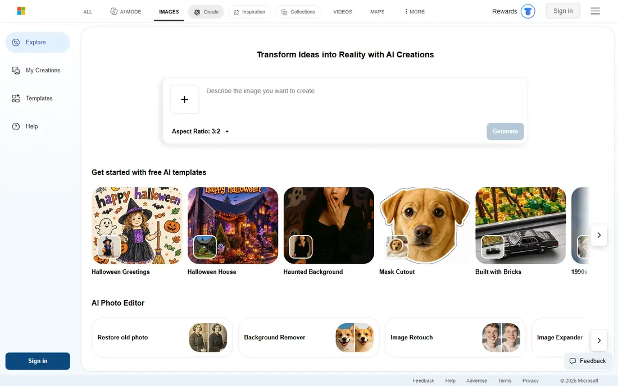
Task: Open Templates in sidebar
Action: click(38, 98)
